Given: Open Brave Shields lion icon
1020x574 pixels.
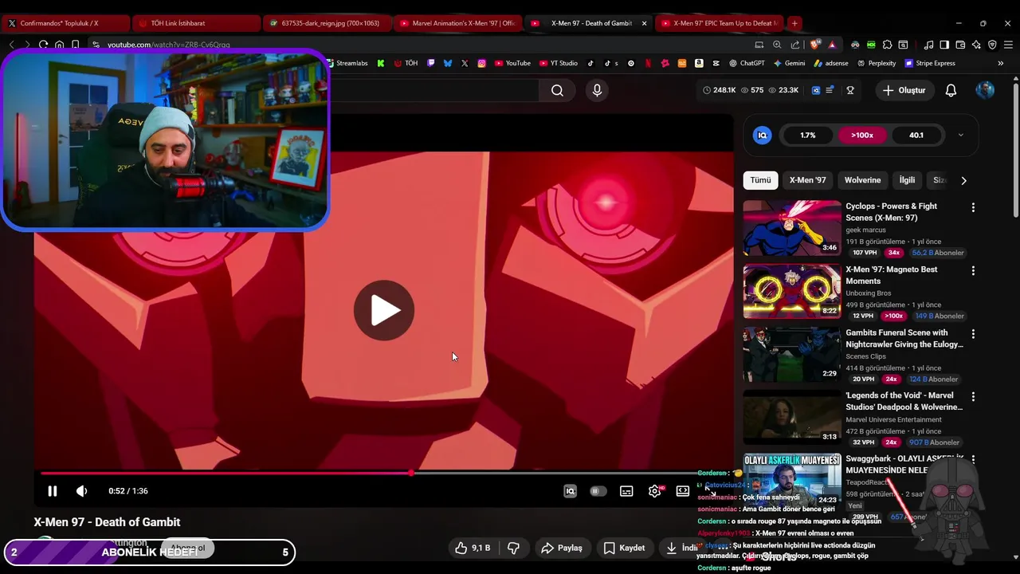Looking at the screenshot, I should point(814,45).
